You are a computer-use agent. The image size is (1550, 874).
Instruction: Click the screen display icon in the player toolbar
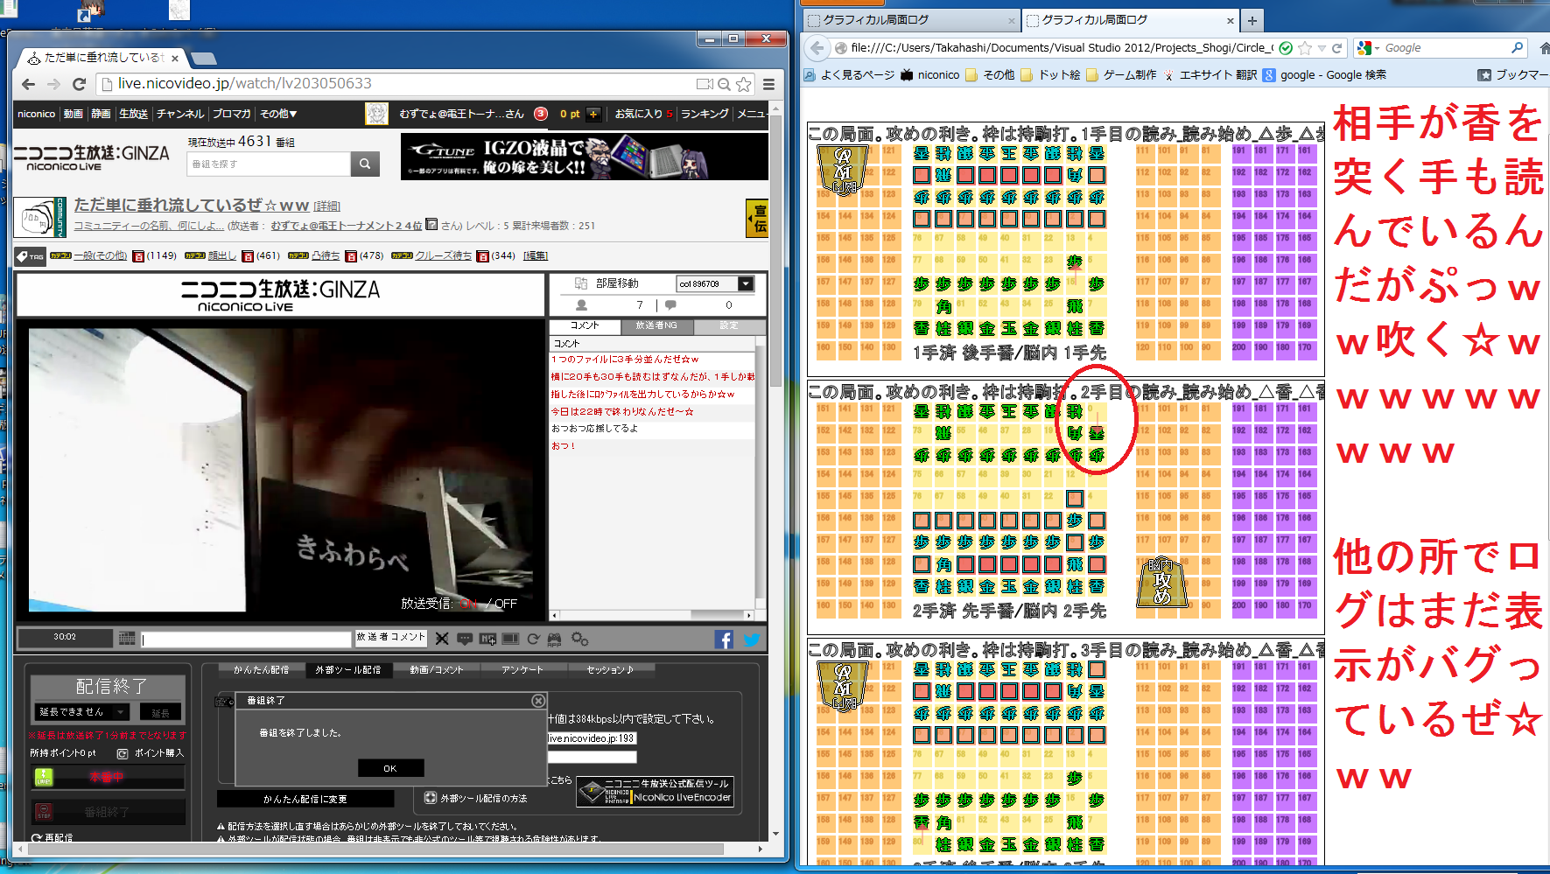(510, 640)
